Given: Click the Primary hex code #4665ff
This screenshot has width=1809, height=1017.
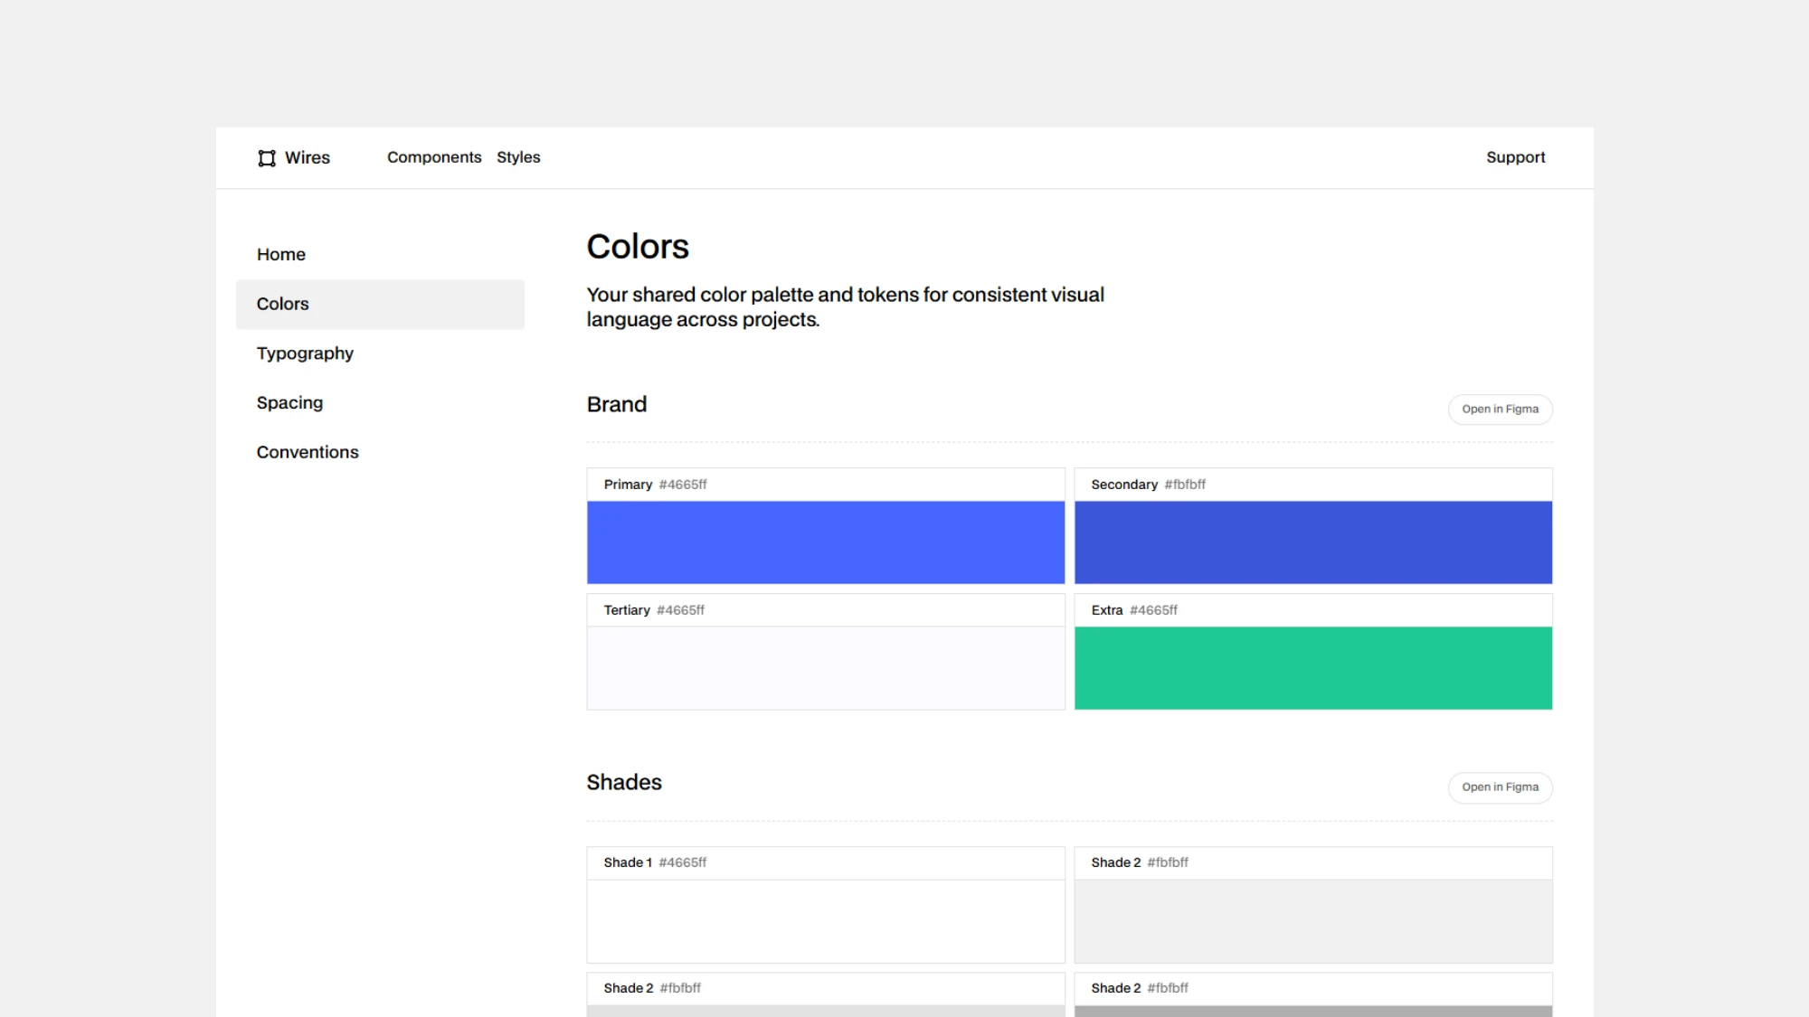Looking at the screenshot, I should (683, 484).
